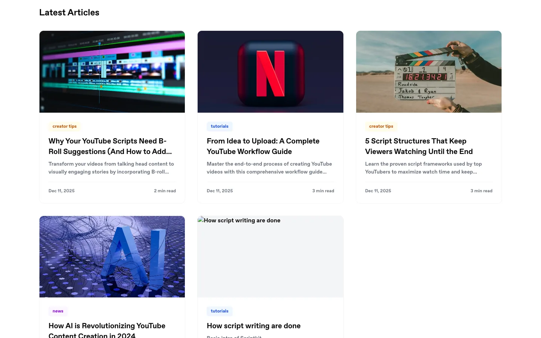Open '5 Script Structures' article title
The width and height of the screenshot is (541, 338).
click(x=419, y=146)
